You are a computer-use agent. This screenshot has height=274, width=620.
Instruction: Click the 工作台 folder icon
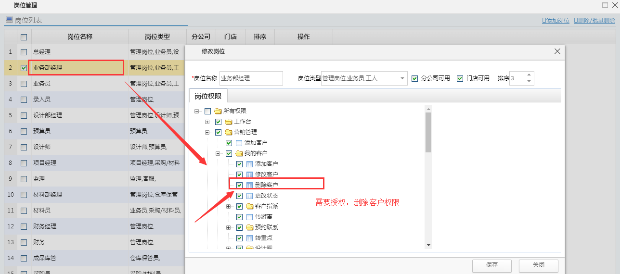pos(229,122)
